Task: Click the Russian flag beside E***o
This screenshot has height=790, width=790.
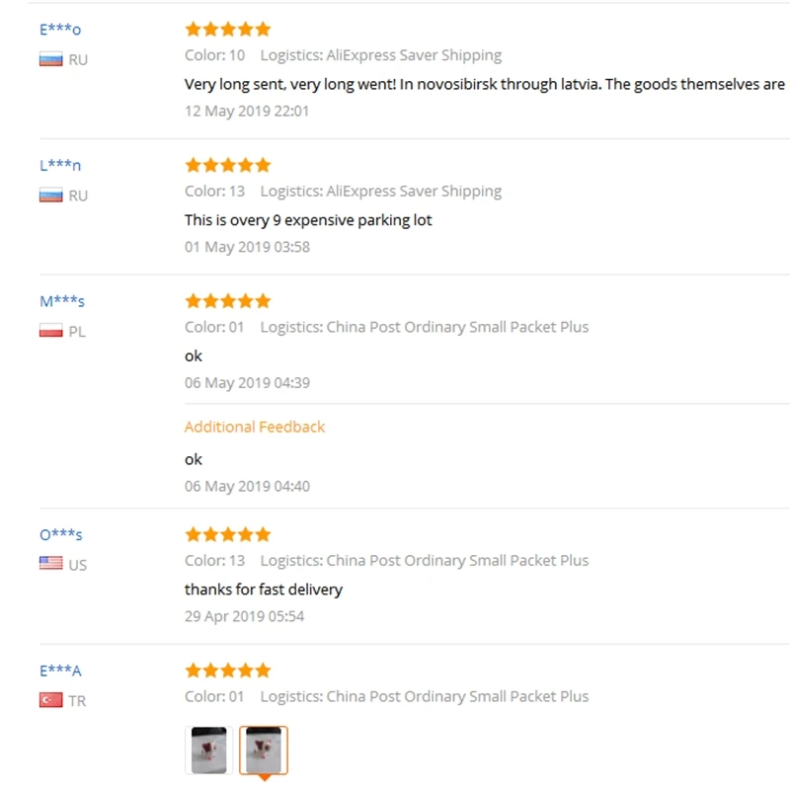Action: (50, 59)
